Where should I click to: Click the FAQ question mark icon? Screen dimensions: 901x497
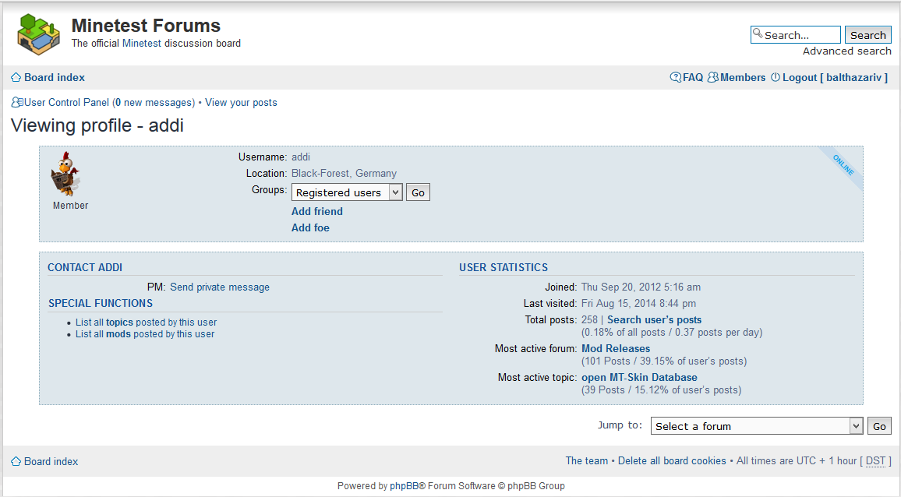(x=675, y=77)
